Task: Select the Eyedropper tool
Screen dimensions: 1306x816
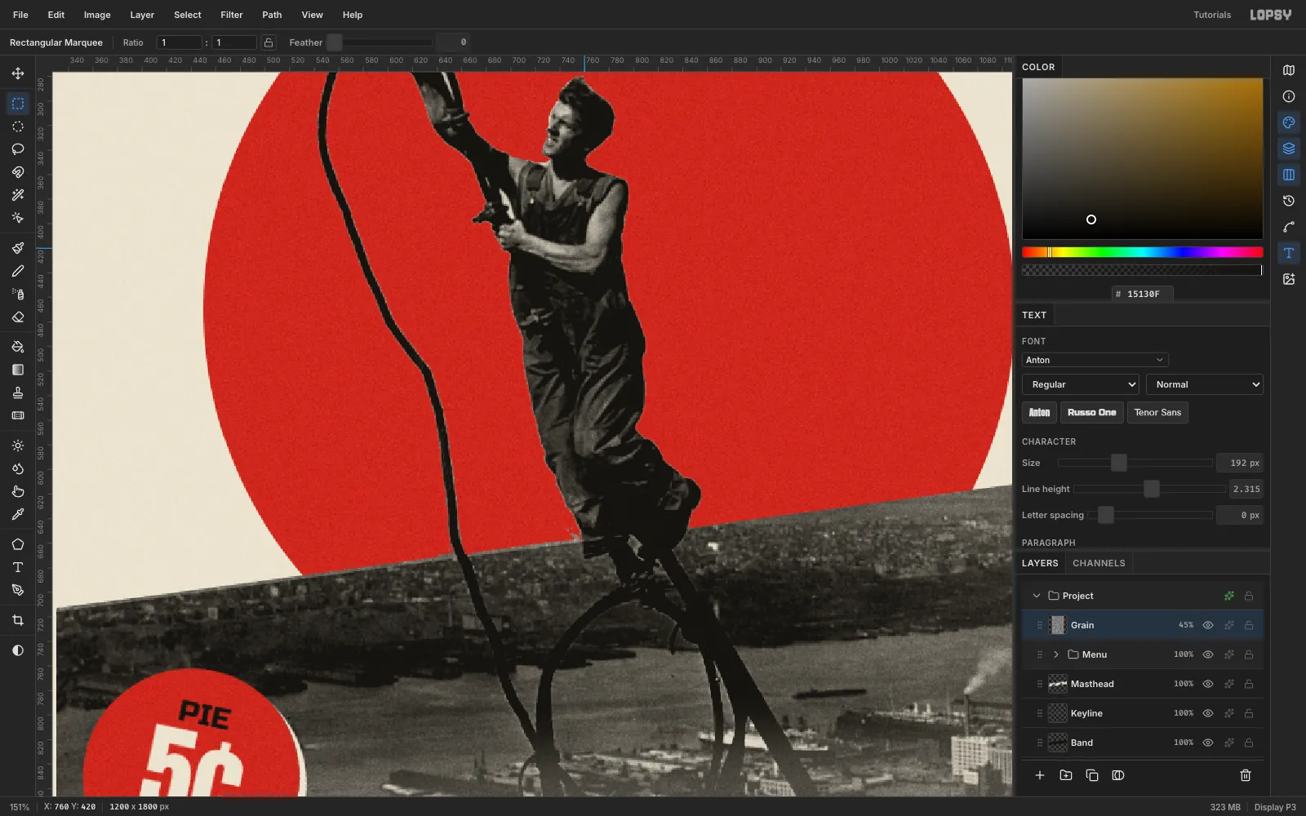Action: click(x=18, y=514)
